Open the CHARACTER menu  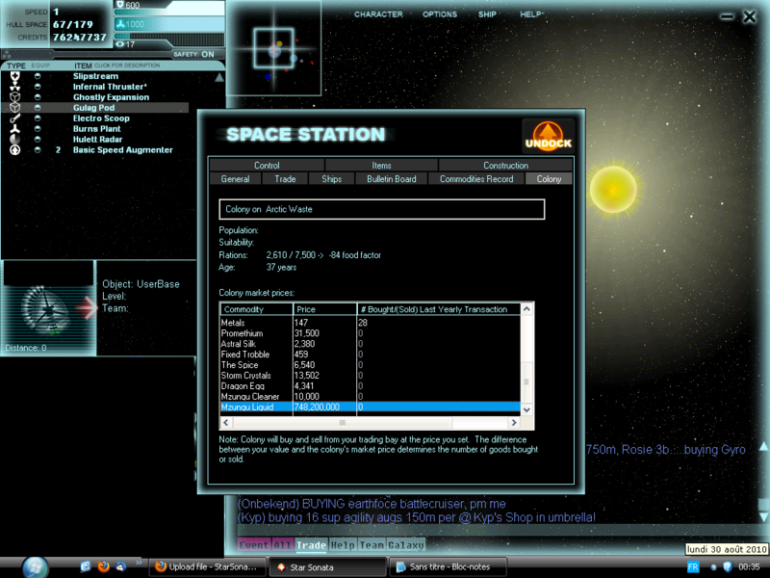tap(378, 14)
